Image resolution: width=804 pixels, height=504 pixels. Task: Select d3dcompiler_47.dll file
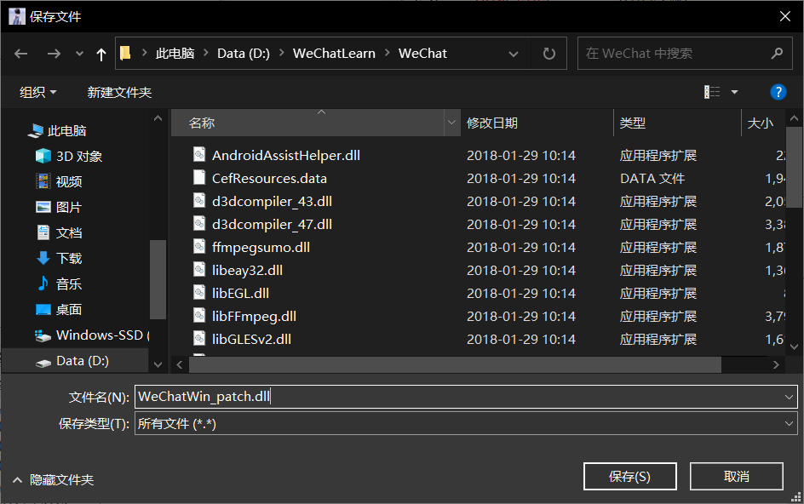[273, 225]
